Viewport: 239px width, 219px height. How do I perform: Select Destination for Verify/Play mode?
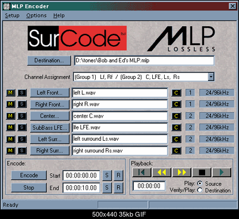tap(200, 190)
